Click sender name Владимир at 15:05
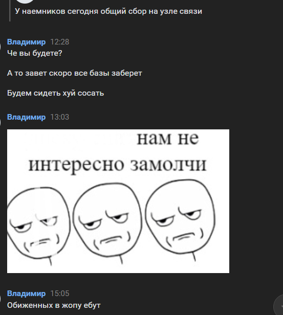The height and width of the screenshot is (315, 283). (x=26, y=294)
